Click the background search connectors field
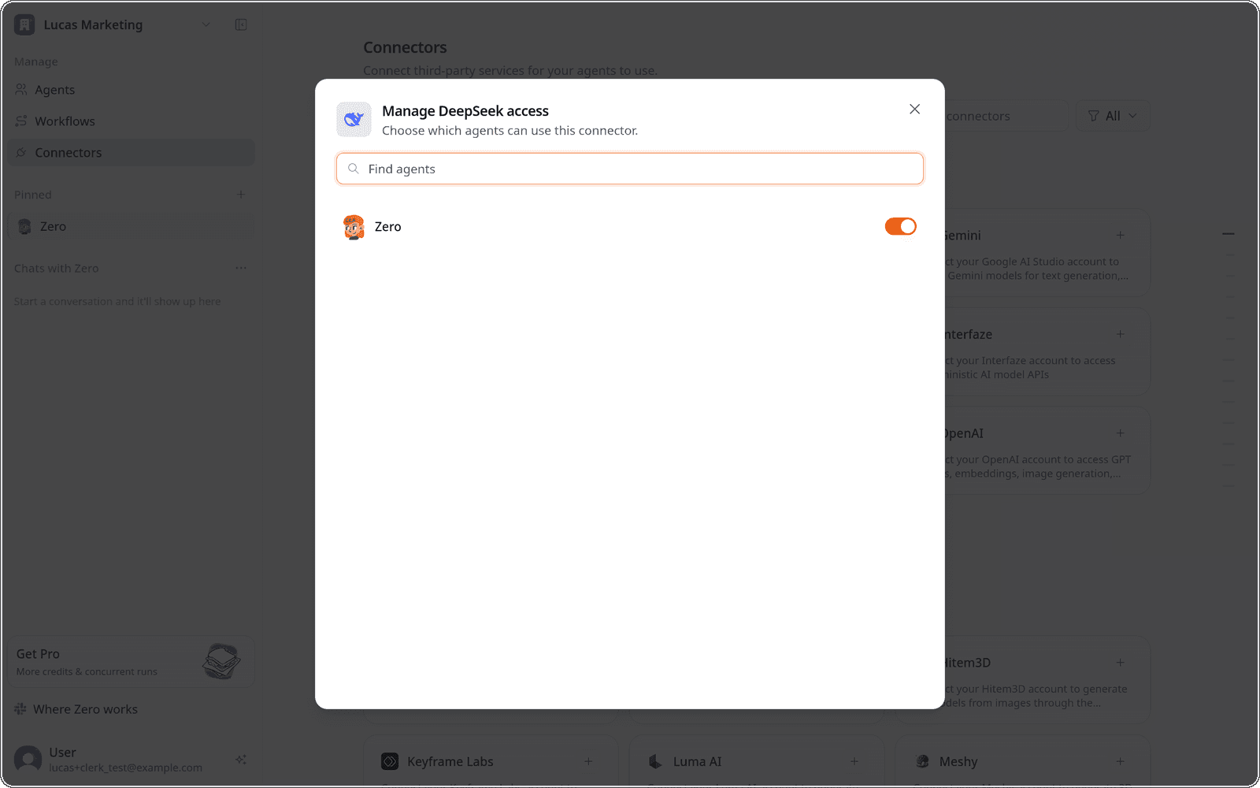Screen dimensions: 1260x788 (1006, 116)
